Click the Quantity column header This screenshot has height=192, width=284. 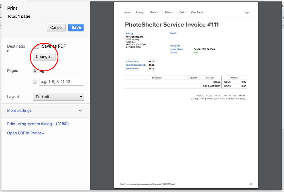tap(194, 78)
